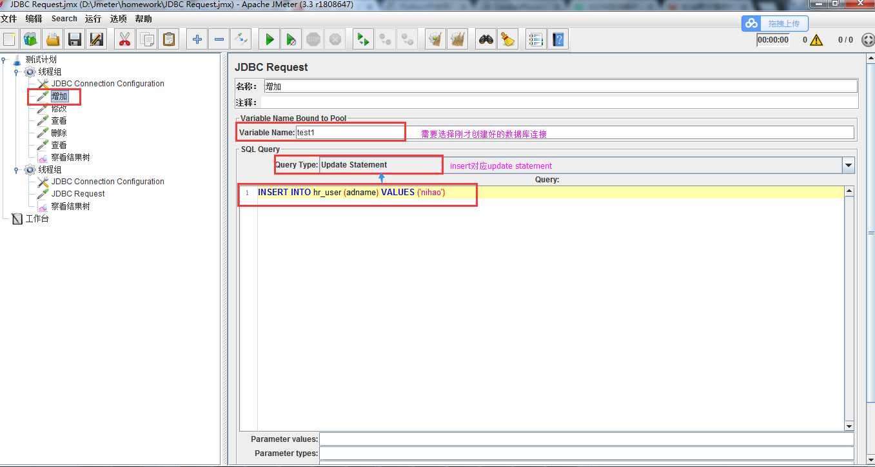The height and width of the screenshot is (467, 875).
Task: Click the Toggle enable/disable toolbar icon
Action: tap(241, 39)
